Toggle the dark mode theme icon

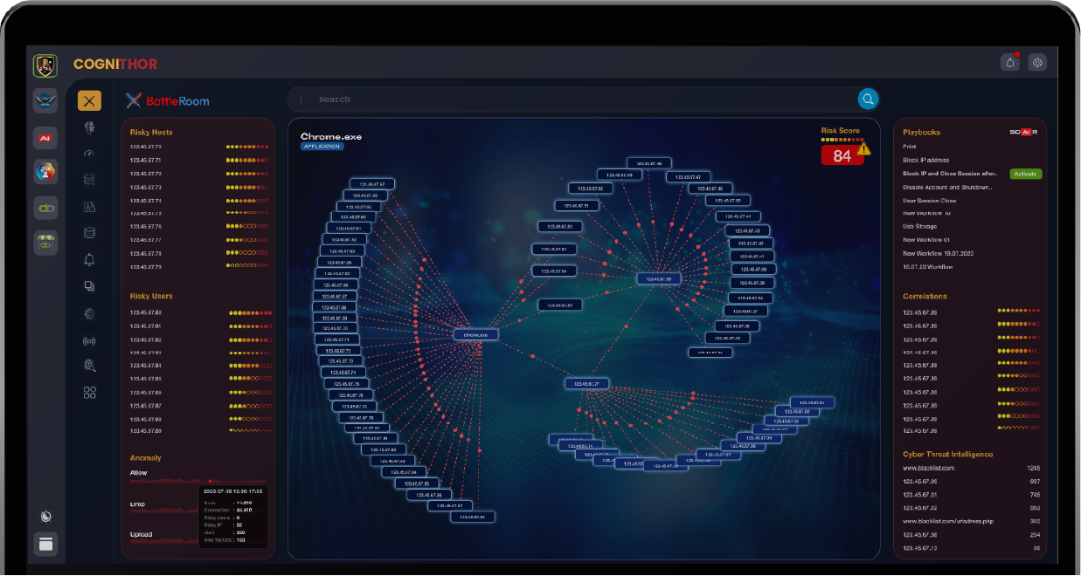45,516
